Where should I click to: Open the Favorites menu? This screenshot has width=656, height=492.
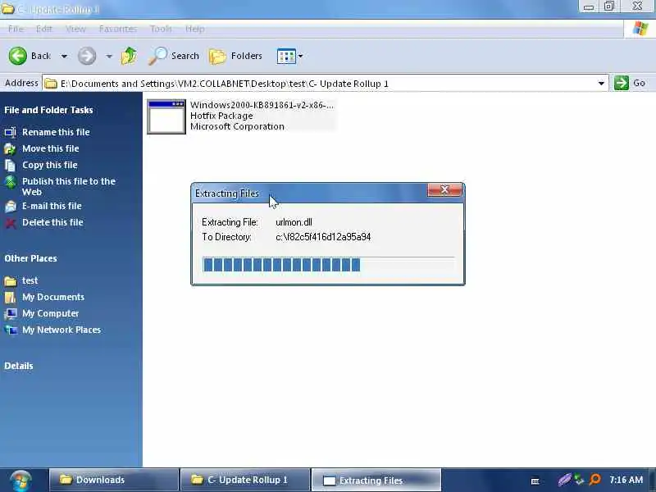coord(118,29)
